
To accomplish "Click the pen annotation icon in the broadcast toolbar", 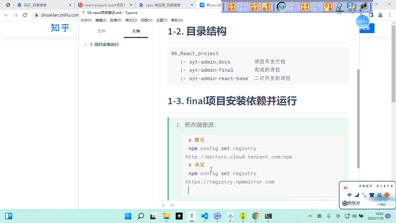I will (339, 7).
